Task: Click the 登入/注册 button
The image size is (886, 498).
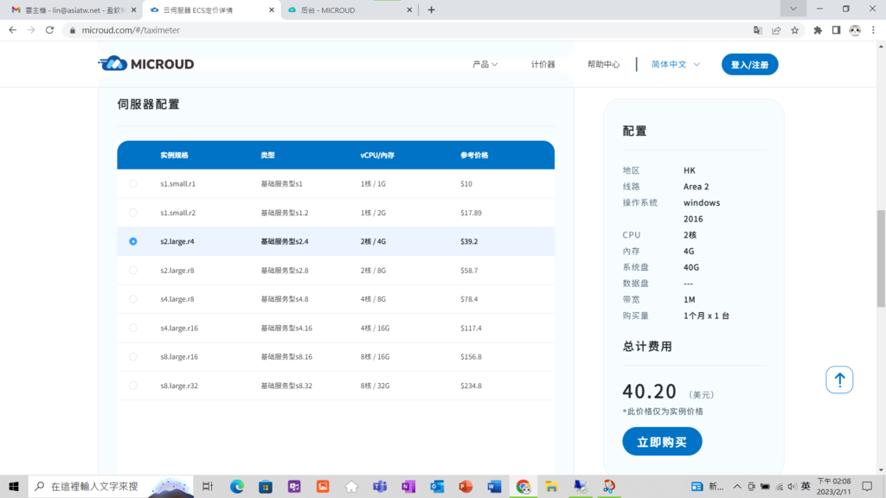Action: coord(749,64)
